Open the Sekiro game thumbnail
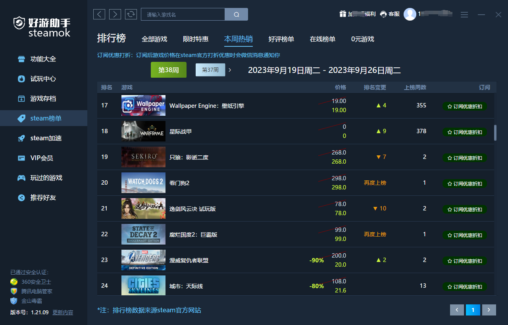 pos(143,157)
